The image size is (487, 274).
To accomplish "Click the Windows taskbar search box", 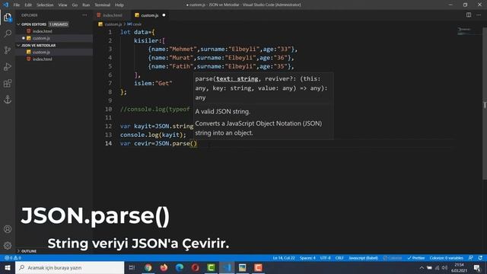I will pyautogui.click(x=70, y=267).
